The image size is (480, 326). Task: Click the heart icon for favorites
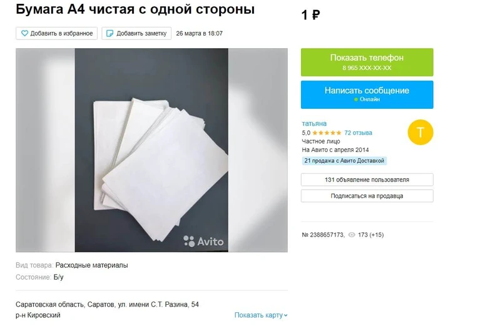coord(24,33)
